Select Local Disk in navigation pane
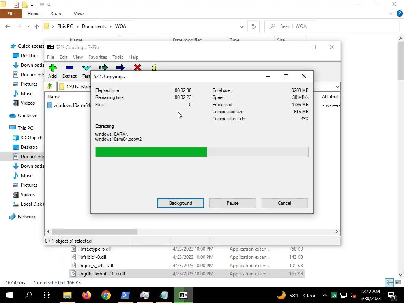Viewport: 404px width, 303px height. 28,204
